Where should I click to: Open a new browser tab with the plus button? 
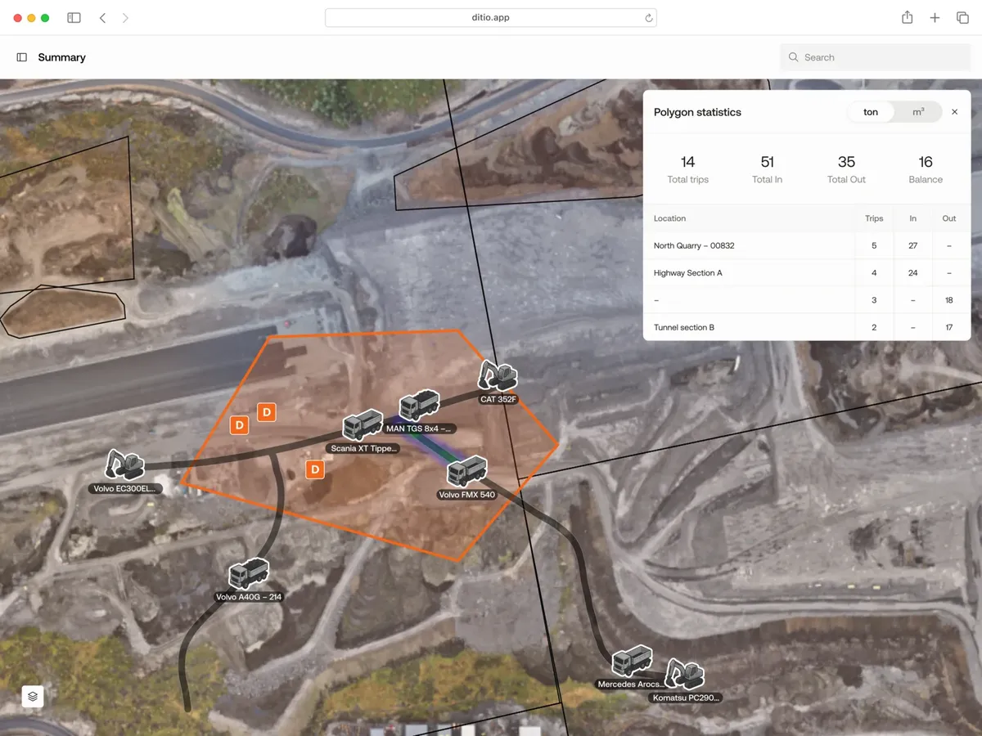pos(935,17)
